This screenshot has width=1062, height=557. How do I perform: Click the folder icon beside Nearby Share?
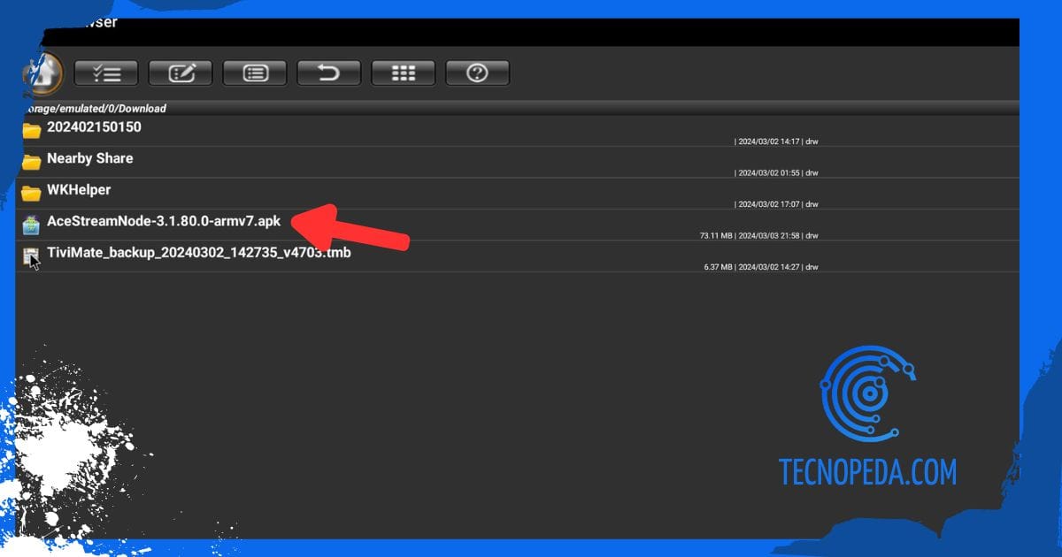32,162
